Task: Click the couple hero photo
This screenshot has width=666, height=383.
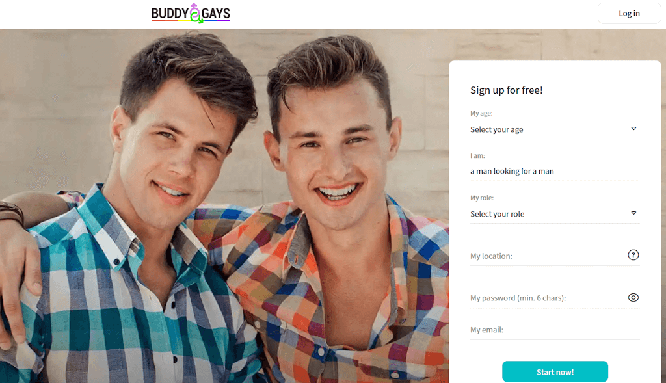Action: (x=224, y=206)
